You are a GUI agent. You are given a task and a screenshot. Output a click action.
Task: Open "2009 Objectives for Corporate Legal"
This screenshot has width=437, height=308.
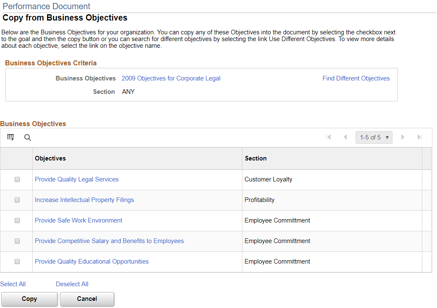pos(171,78)
